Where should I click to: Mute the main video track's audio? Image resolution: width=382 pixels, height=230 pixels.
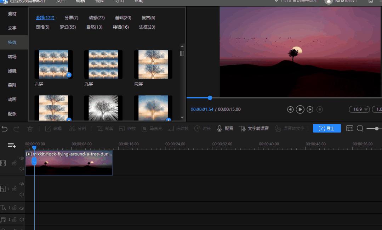(22, 169)
